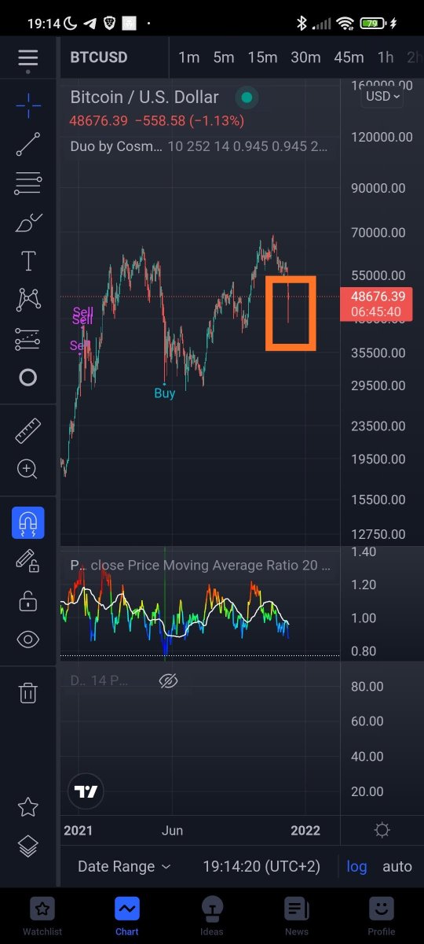Select the crosshair cursor tool

point(27,105)
